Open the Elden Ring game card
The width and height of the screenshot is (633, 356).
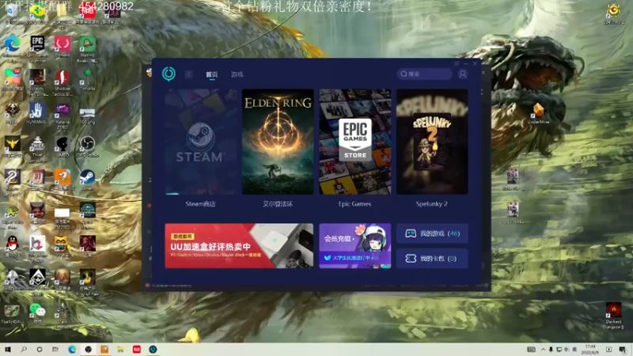tap(278, 142)
